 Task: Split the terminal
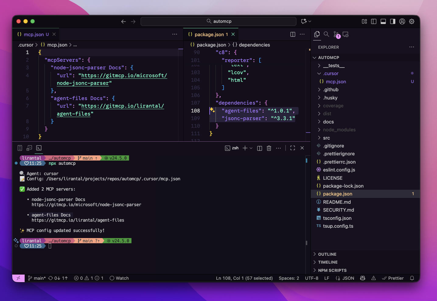point(260,148)
